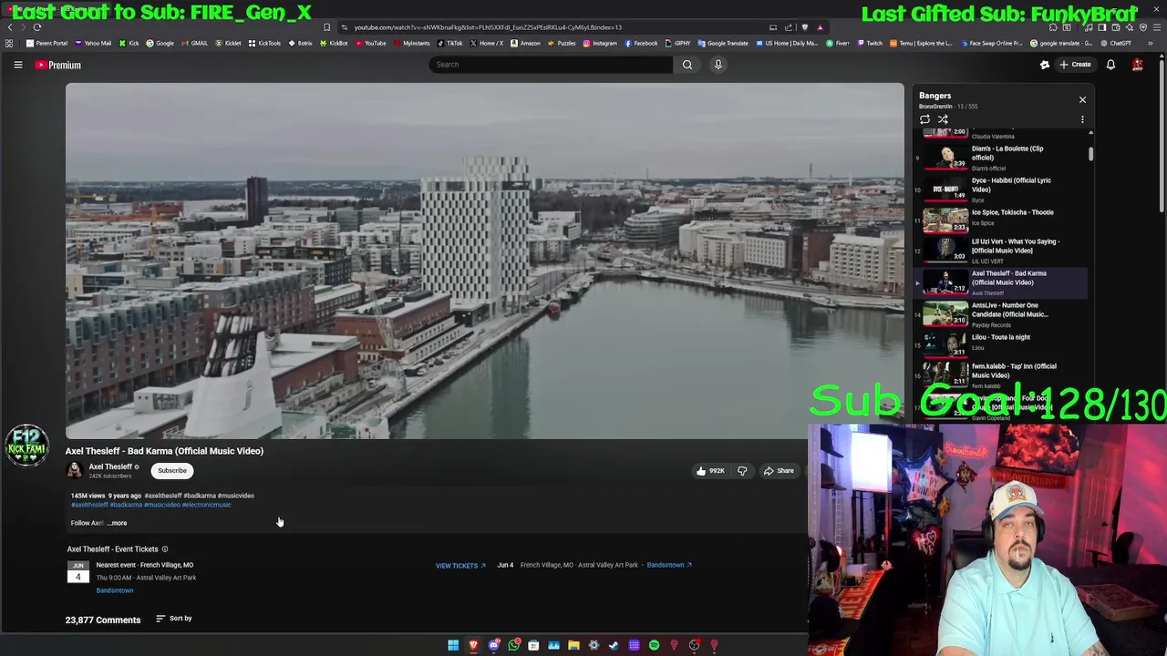Open the left Bandsintown link under Astral Valley
The image size is (1167, 656).
point(115,590)
